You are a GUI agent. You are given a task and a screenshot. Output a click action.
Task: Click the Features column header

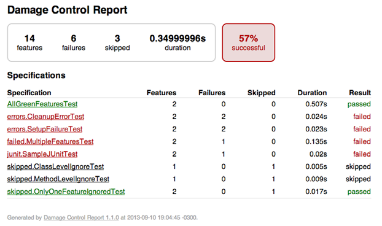[162, 93]
